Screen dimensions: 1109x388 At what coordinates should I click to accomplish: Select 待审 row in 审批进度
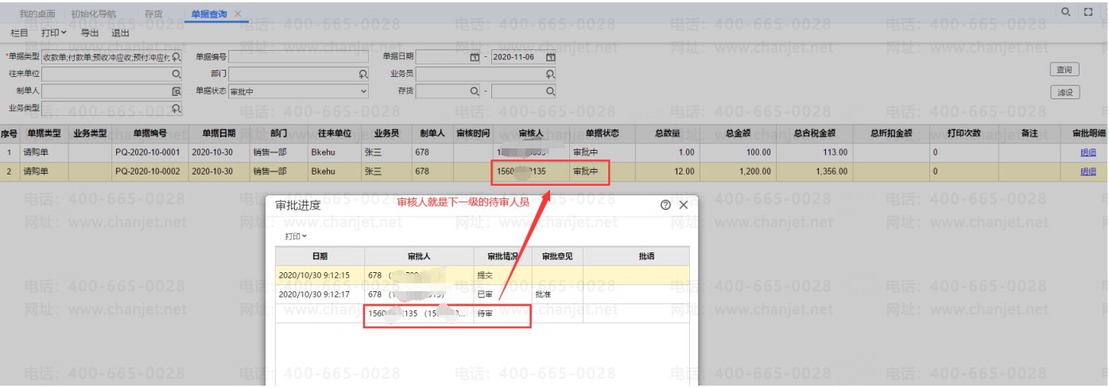click(483, 313)
